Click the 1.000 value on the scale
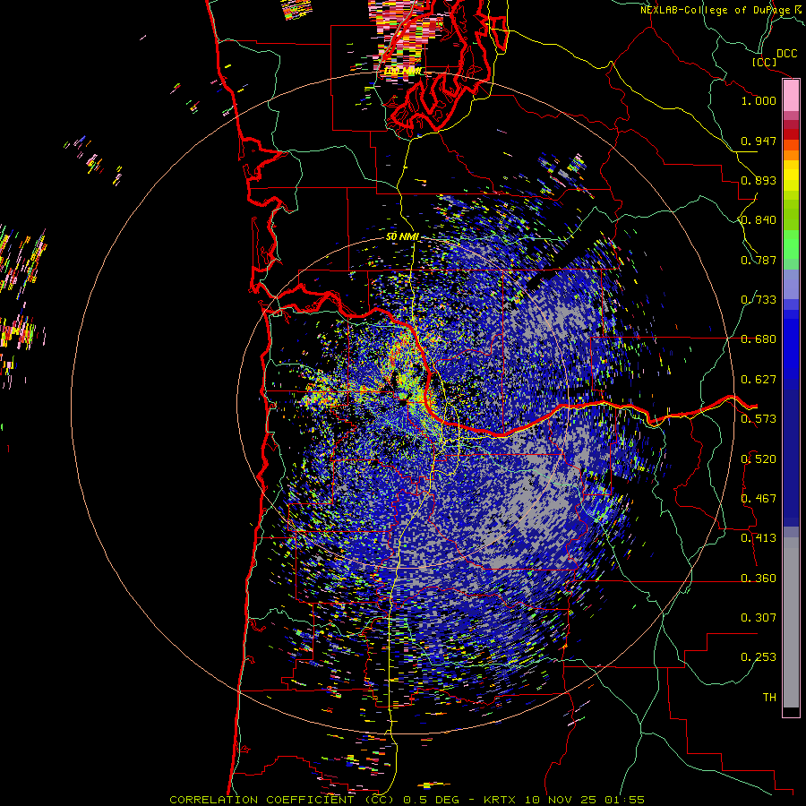806x806 pixels. click(759, 100)
